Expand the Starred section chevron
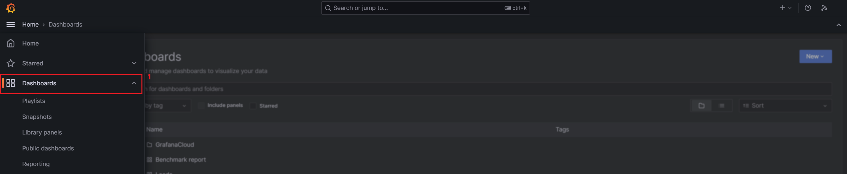847x174 pixels. (x=134, y=63)
